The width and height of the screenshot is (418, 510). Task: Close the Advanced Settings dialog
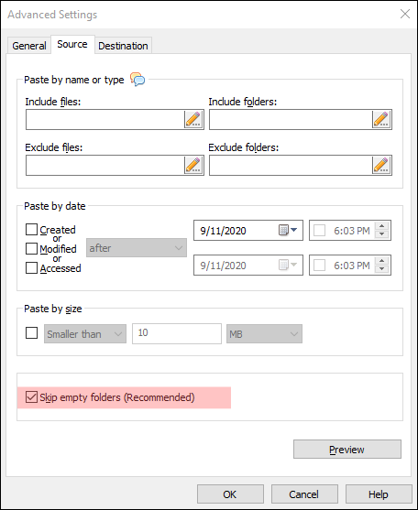click(x=405, y=14)
